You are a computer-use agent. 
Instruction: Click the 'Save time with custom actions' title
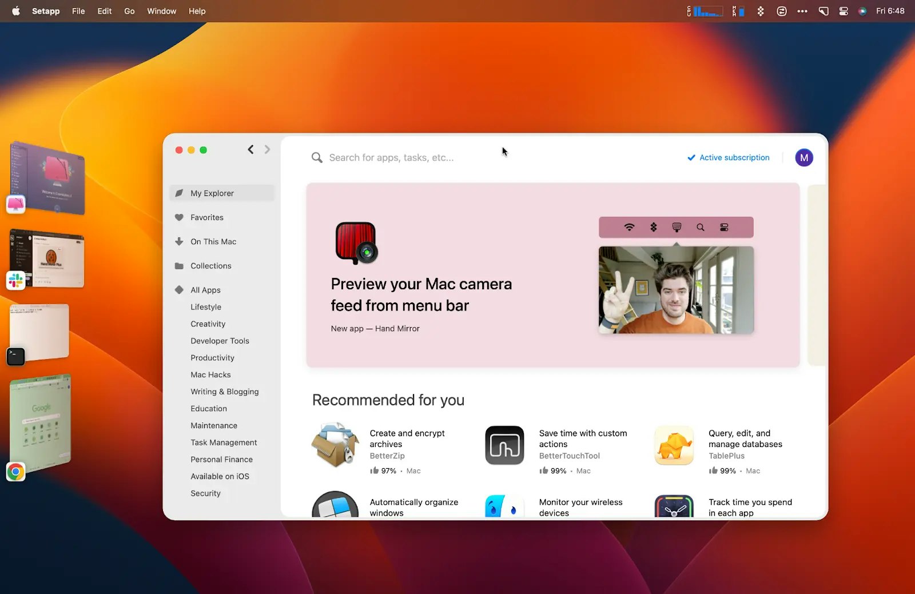tap(583, 438)
